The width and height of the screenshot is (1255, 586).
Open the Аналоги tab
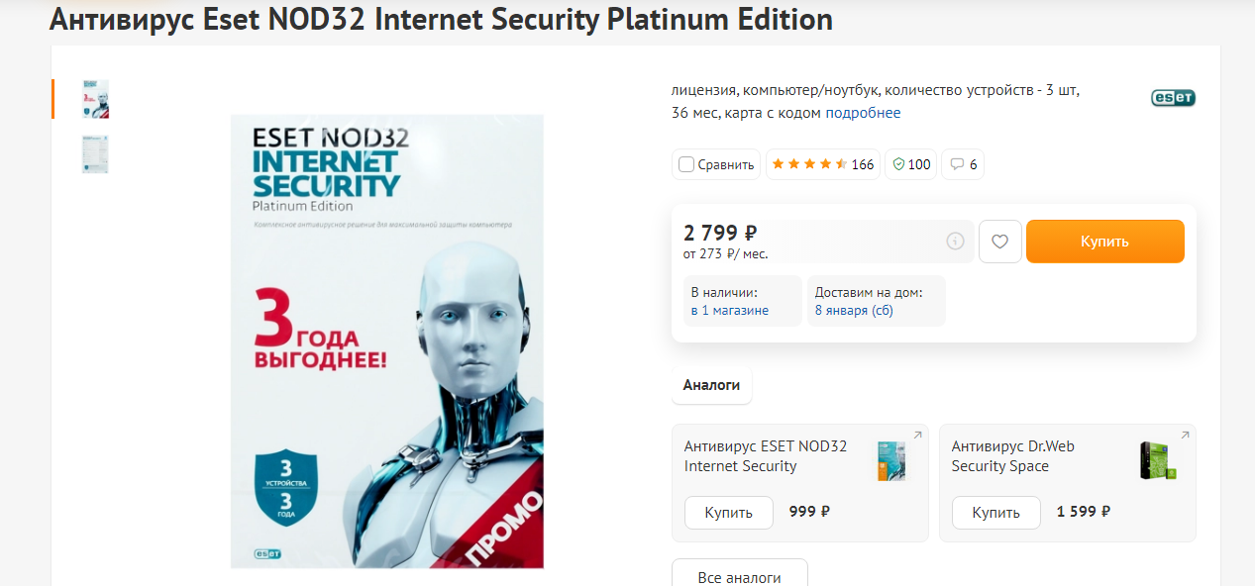(711, 385)
